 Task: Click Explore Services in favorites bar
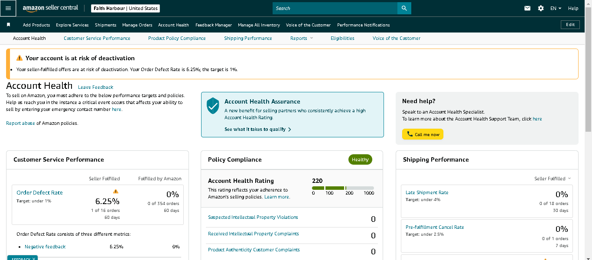pos(72,25)
